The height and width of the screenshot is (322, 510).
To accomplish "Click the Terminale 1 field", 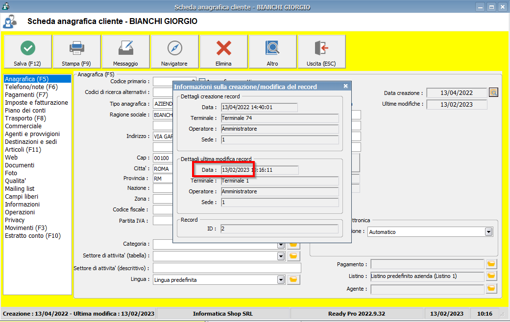I will [x=280, y=181].
